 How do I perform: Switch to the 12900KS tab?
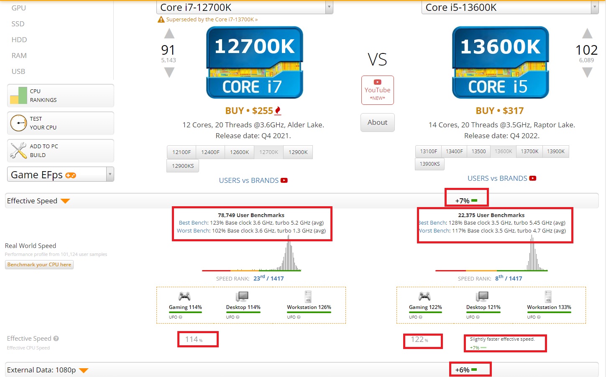coord(183,166)
